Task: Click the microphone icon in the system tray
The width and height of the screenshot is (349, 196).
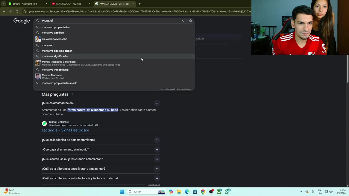Action: point(313,192)
